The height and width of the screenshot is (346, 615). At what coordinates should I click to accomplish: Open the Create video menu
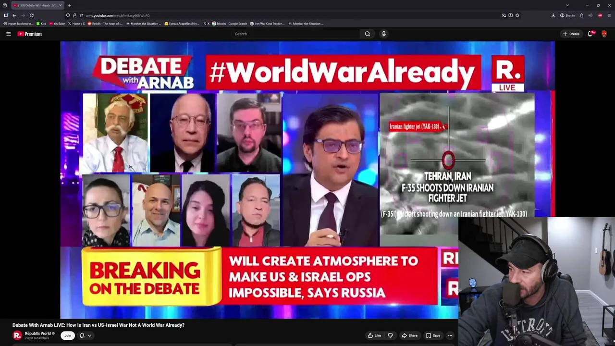point(571,34)
